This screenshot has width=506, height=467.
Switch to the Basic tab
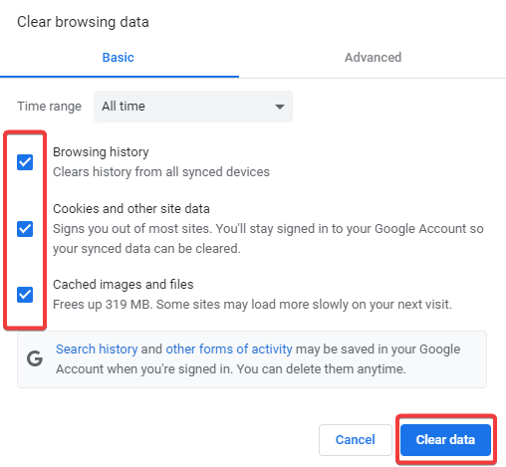[x=119, y=58]
